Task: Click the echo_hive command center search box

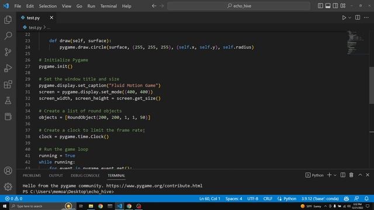Action: coord(239,6)
